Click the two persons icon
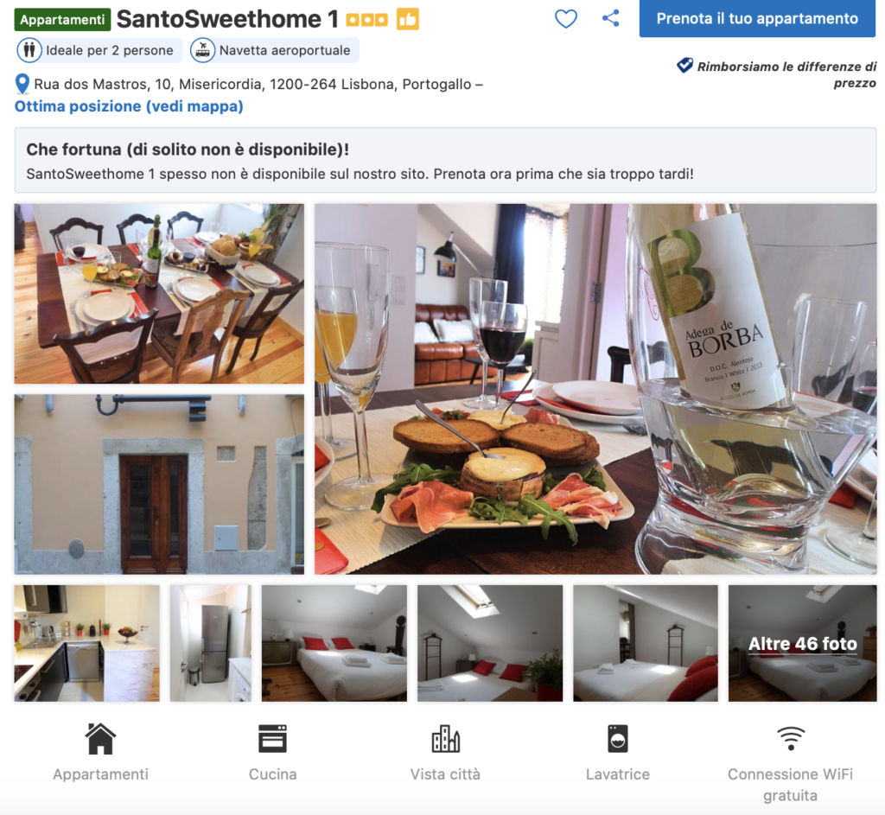This screenshot has width=885, height=815. pyautogui.click(x=29, y=50)
